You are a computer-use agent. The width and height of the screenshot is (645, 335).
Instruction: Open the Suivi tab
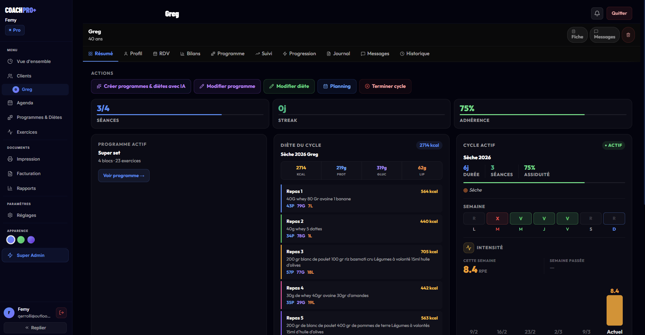264,54
